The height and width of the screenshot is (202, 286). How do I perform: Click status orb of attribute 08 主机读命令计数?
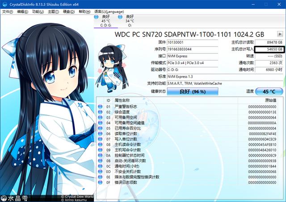[100, 144]
